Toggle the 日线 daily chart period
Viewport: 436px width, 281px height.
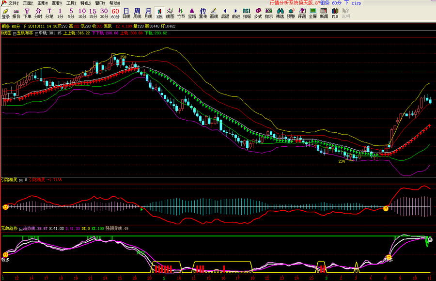126,13
